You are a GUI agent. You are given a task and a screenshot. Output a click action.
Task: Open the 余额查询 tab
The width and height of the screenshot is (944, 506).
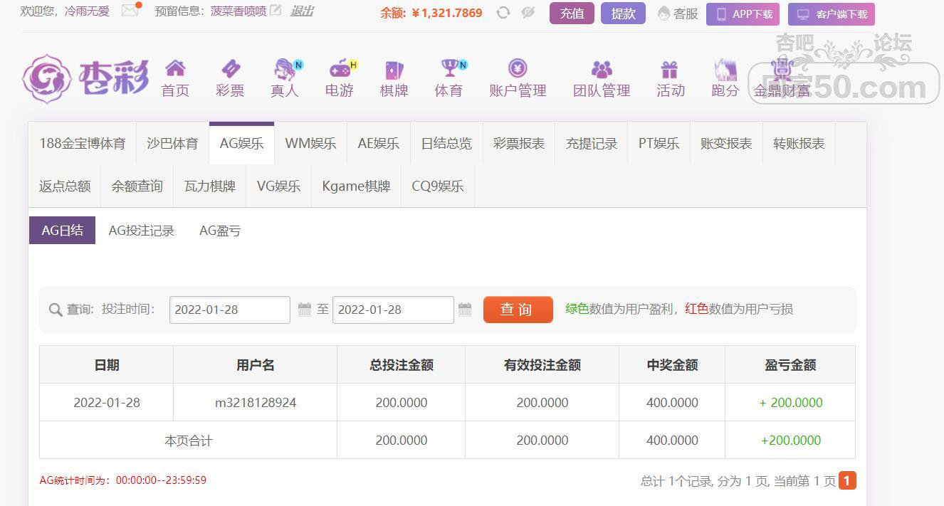point(137,186)
